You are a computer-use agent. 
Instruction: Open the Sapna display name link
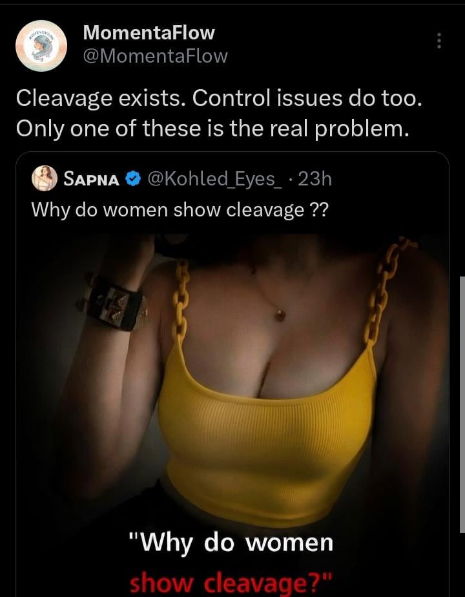click(x=91, y=179)
